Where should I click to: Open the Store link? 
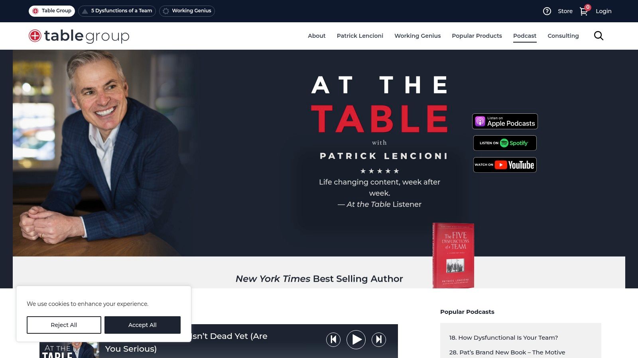[x=565, y=11]
